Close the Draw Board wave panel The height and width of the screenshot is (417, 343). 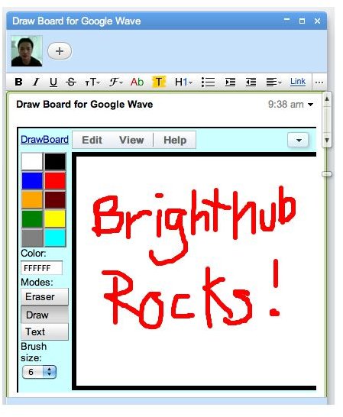pyautogui.click(x=317, y=21)
